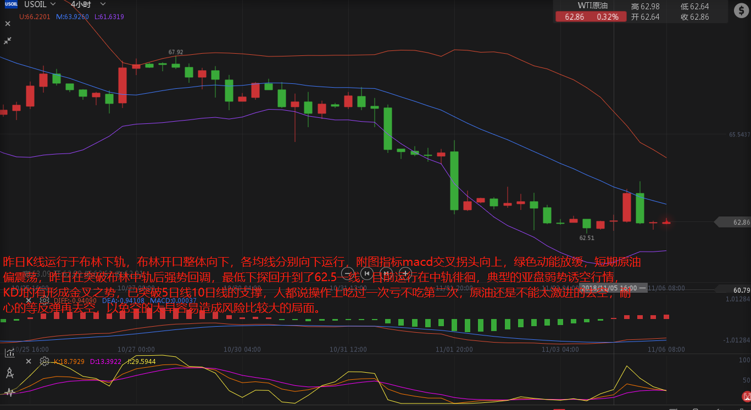751x410 pixels.
Task: Click the 11/06 08:00 date label above KDJ
Action: click(x=666, y=349)
